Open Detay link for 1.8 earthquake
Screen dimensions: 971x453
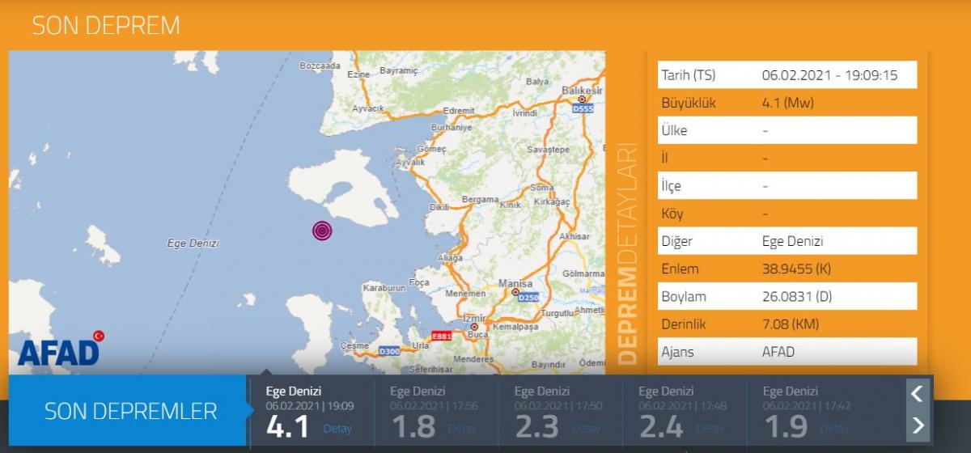[x=462, y=428]
